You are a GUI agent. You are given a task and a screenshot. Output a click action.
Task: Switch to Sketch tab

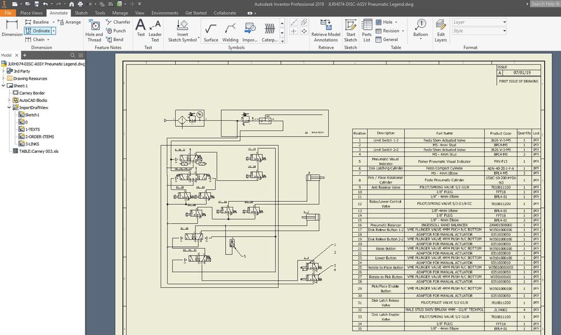click(81, 13)
